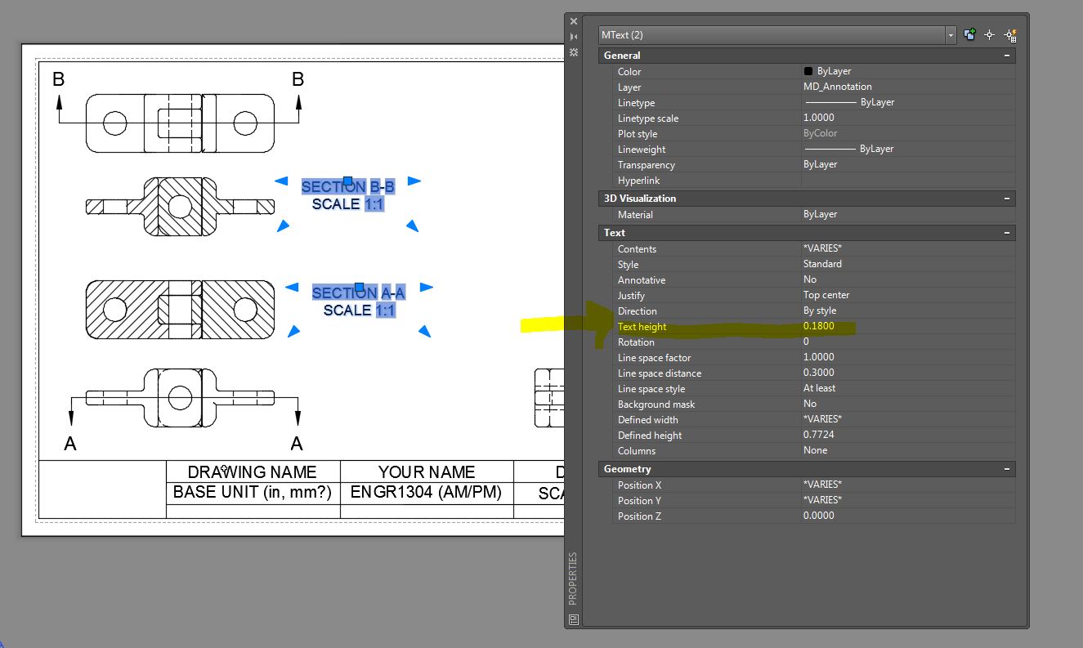Close the Properties palette with the X icon
The height and width of the screenshot is (648, 1083).
coord(574,21)
